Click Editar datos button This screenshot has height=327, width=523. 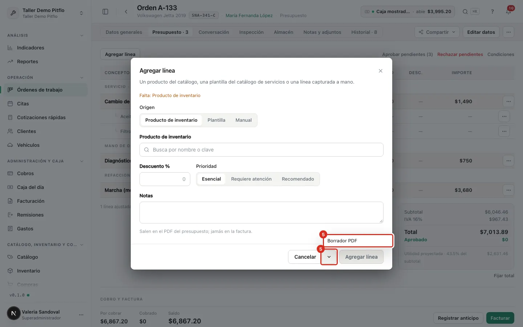(x=481, y=32)
